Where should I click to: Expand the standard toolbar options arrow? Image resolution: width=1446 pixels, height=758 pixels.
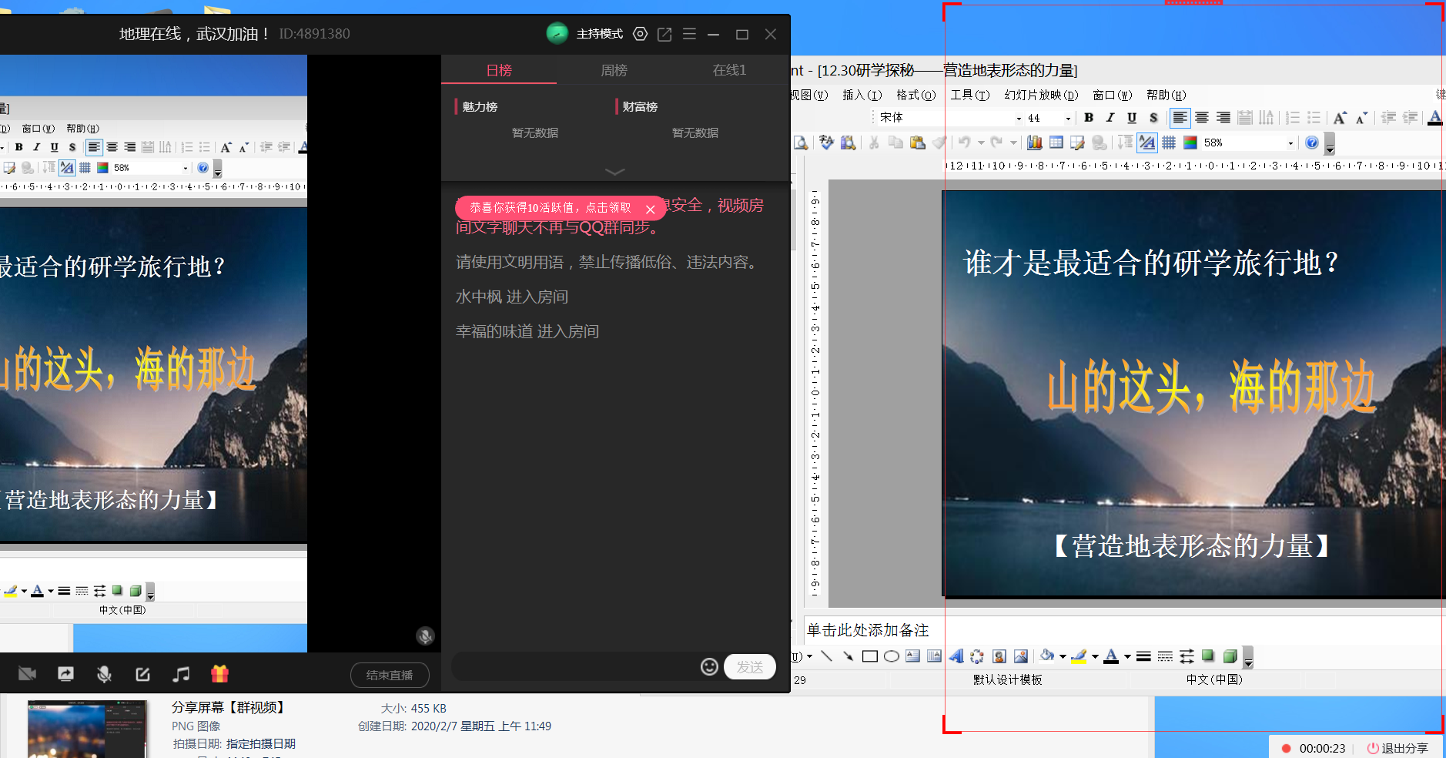tap(1329, 144)
